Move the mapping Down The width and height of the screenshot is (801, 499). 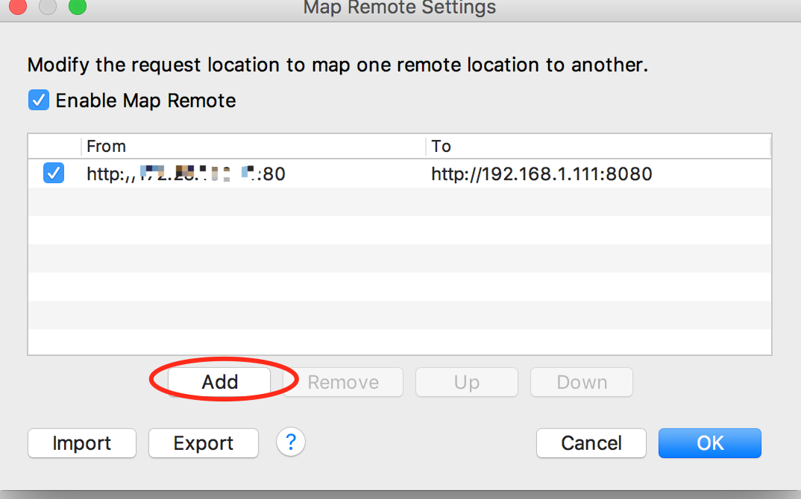582,383
